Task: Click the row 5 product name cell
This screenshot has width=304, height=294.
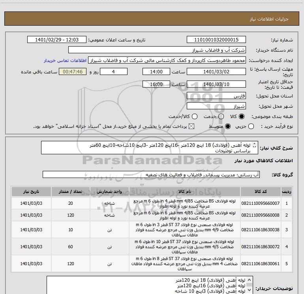Action: click(x=185, y=264)
